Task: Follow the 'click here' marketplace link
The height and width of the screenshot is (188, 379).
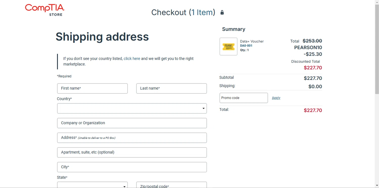Action: coord(132,58)
